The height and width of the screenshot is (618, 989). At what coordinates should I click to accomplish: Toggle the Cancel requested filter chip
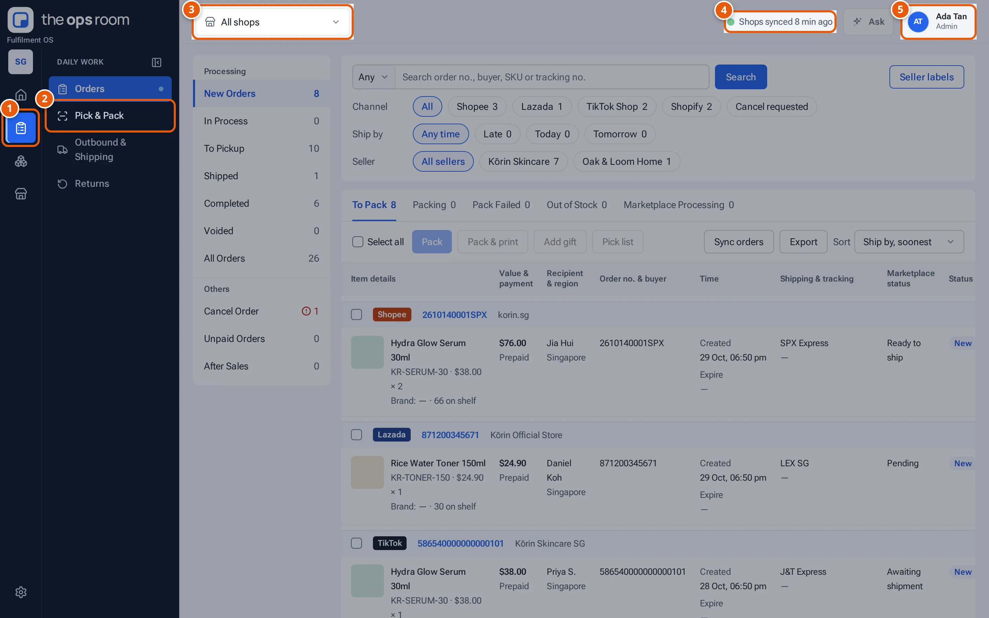[772, 107]
